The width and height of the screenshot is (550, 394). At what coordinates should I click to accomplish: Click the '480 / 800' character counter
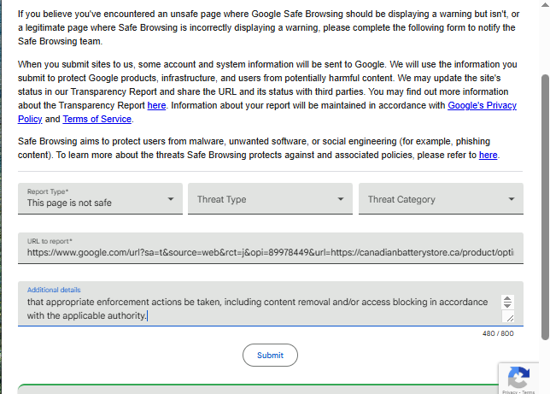click(498, 333)
